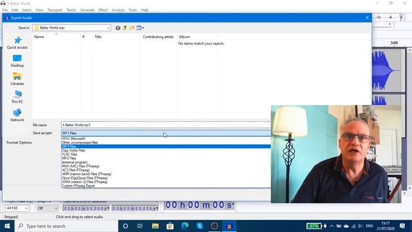Screen dimensions: 412x232
Task: Open the Tracks menu
Action: (71, 10)
